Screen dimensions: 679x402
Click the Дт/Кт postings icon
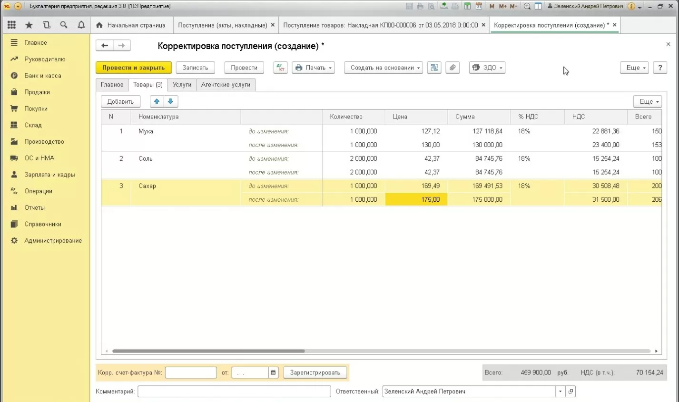tap(280, 68)
